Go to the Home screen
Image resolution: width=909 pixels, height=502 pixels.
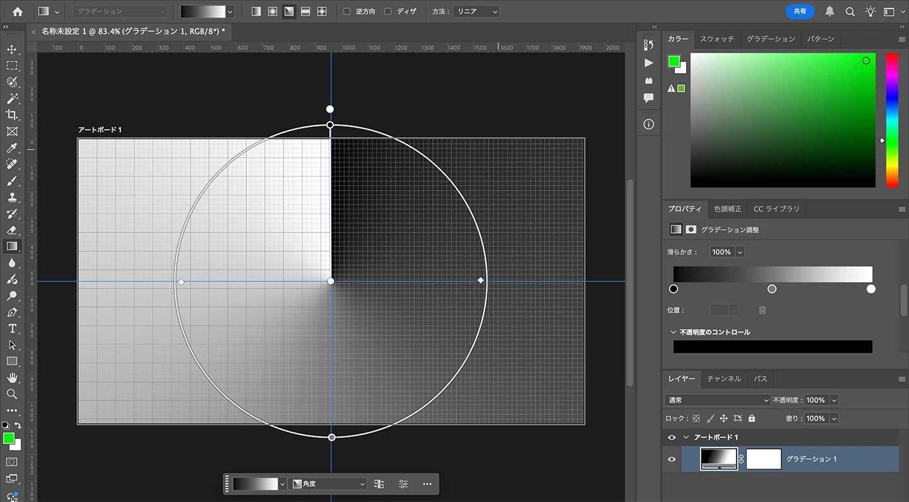click(x=18, y=11)
